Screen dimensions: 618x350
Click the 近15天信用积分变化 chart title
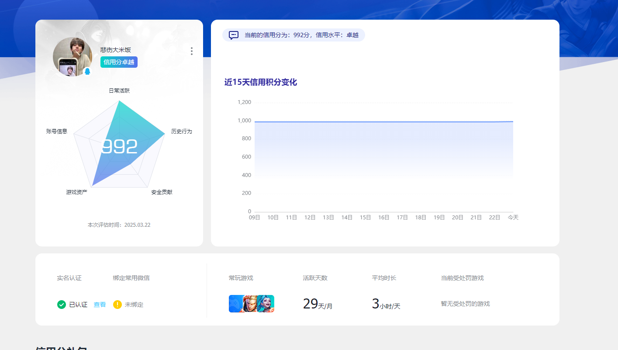coord(261,82)
